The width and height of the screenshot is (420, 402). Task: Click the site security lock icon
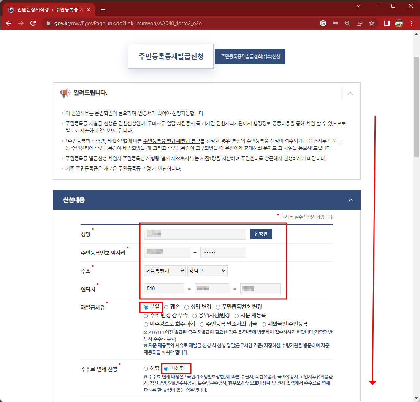point(48,23)
